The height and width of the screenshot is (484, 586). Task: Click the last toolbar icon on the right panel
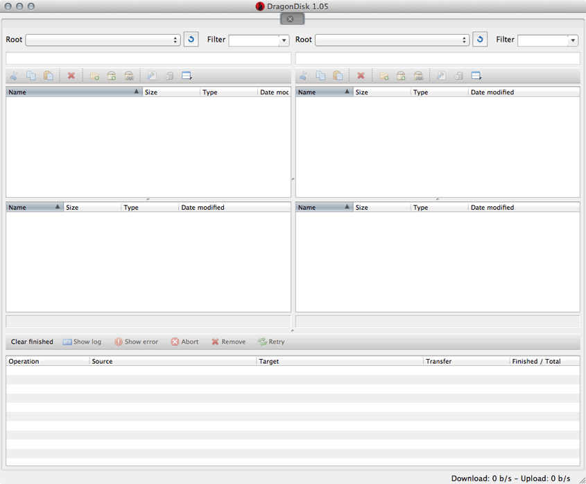pos(475,76)
